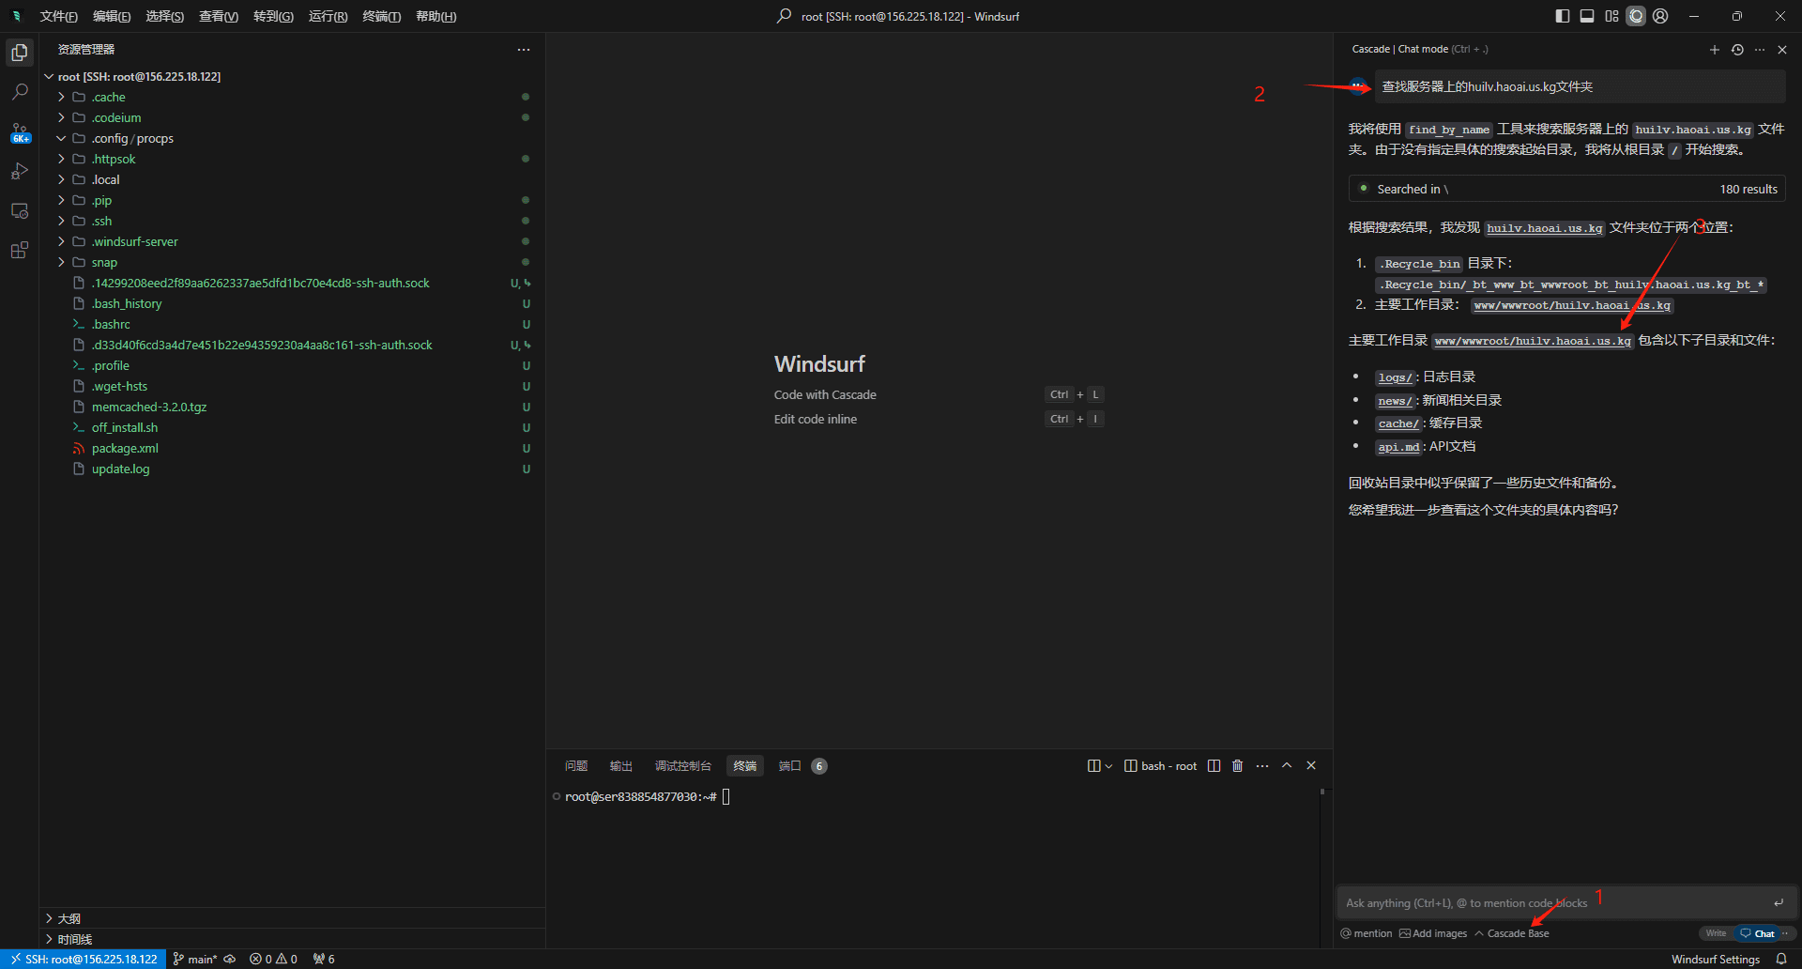
Task: Click the @ mention button
Action: click(1367, 933)
